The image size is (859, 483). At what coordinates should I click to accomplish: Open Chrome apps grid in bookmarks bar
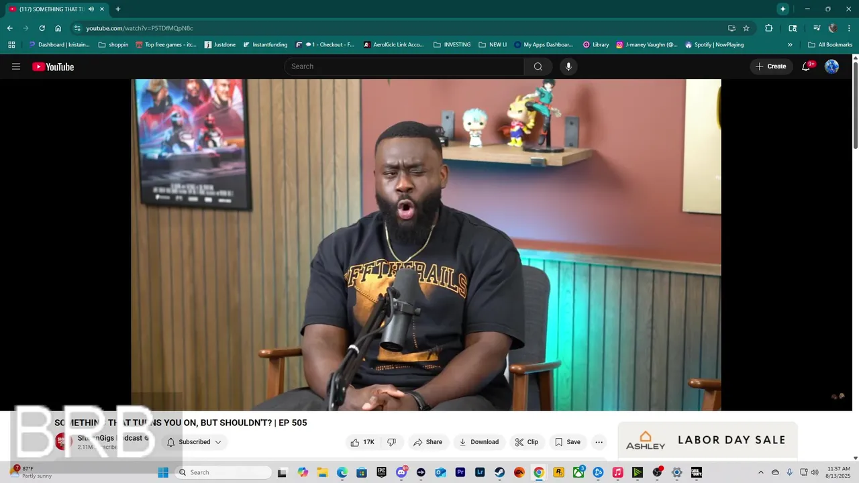point(11,45)
